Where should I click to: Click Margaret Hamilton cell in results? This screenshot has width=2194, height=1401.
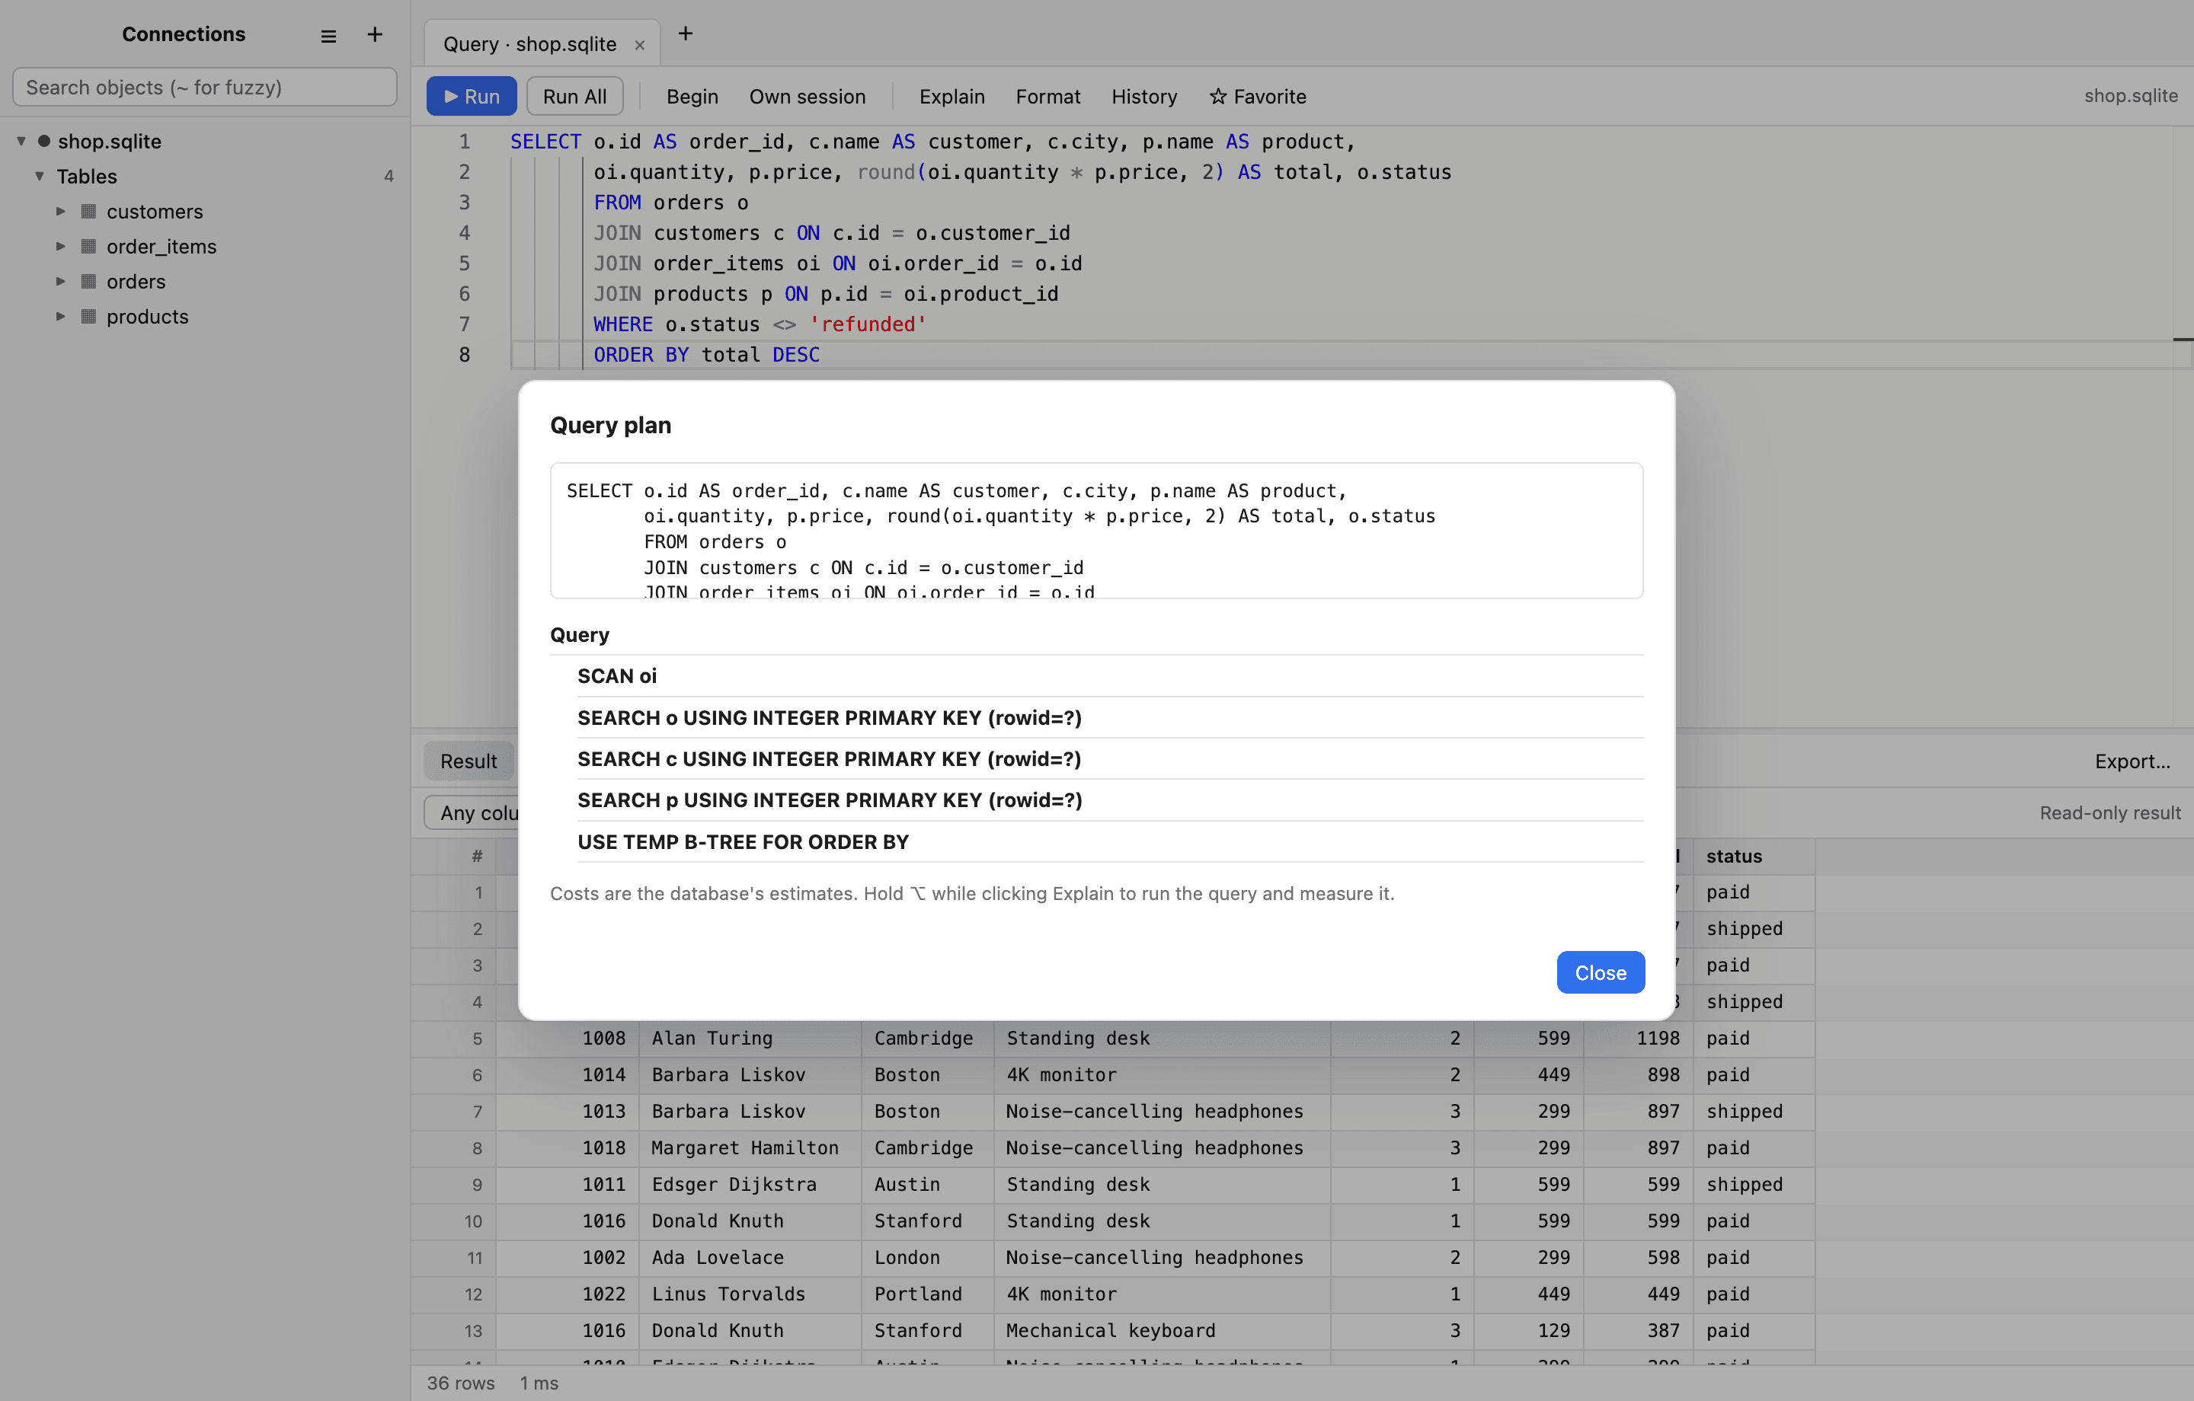click(750, 1147)
